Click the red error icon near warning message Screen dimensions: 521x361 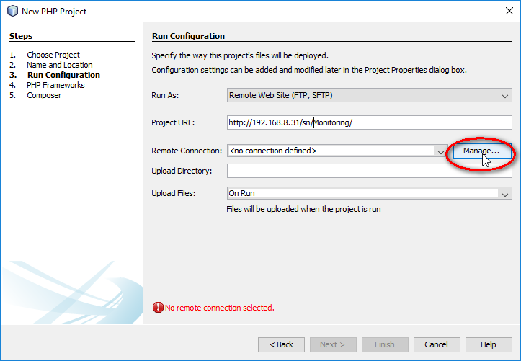(x=158, y=308)
